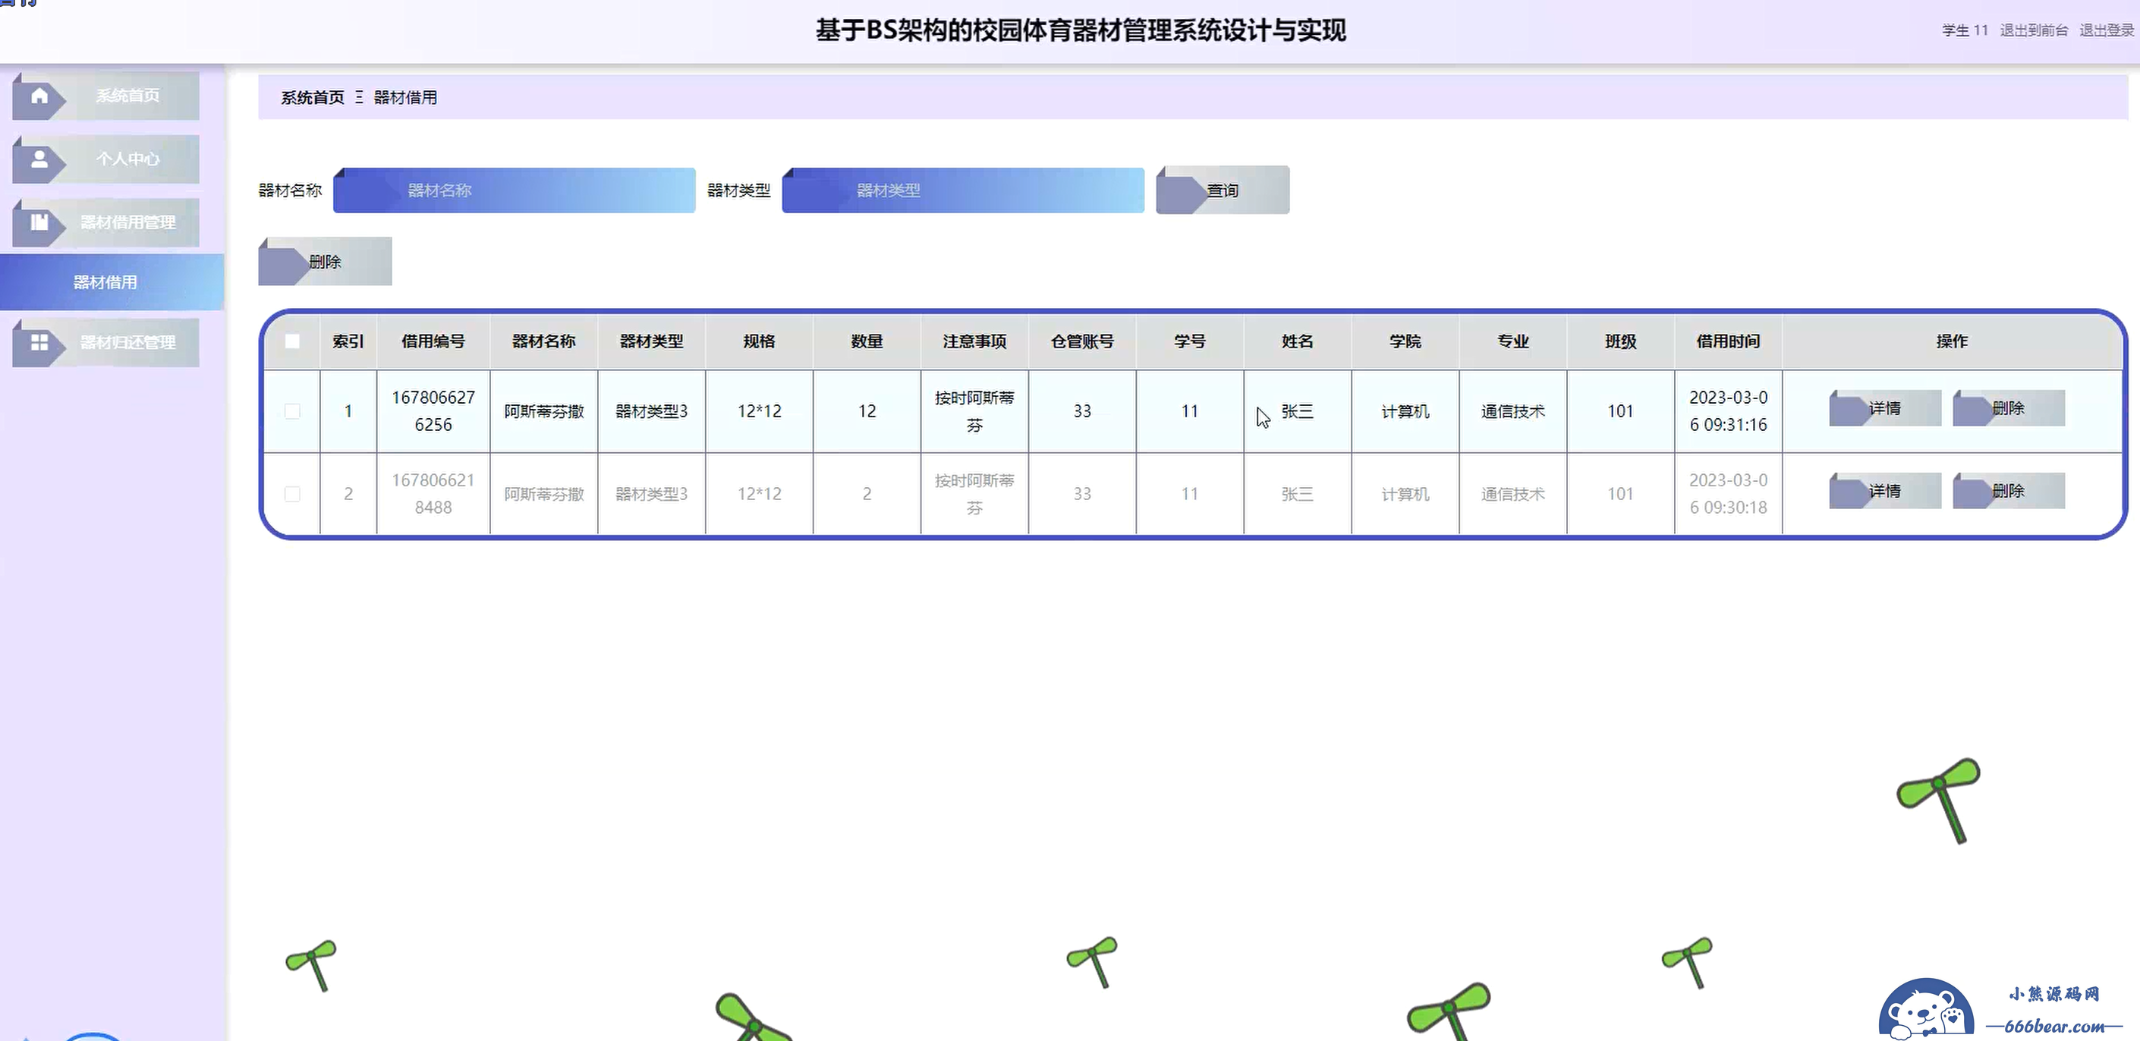This screenshot has width=2140, height=1041.
Task: Click 张三 in the first row
Action: coord(1298,411)
